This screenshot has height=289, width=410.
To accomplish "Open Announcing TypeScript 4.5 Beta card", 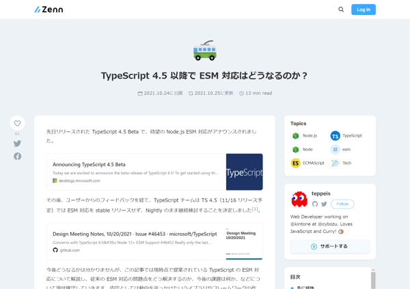I will (x=154, y=172).
